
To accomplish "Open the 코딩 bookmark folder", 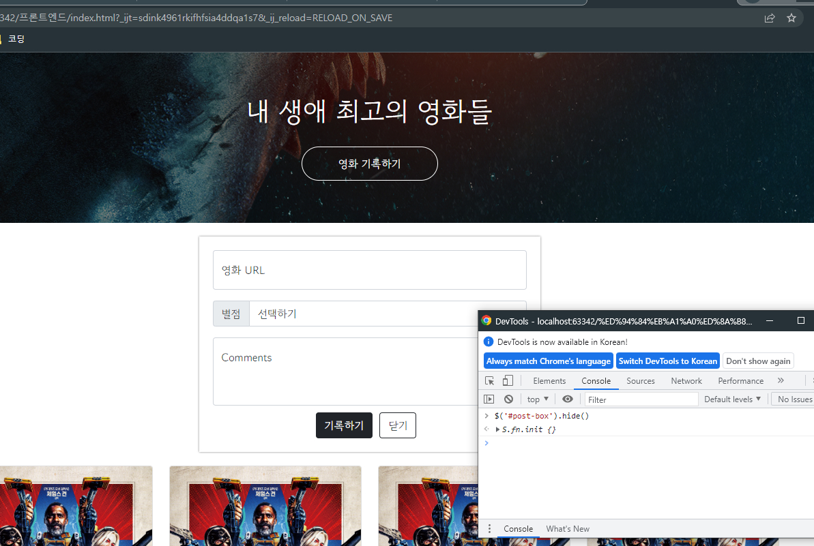I will [12, 39].
